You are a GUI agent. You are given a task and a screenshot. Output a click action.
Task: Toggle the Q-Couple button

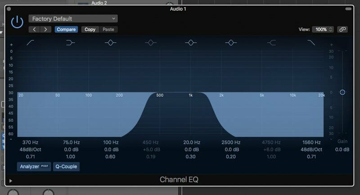coord(66,166)
